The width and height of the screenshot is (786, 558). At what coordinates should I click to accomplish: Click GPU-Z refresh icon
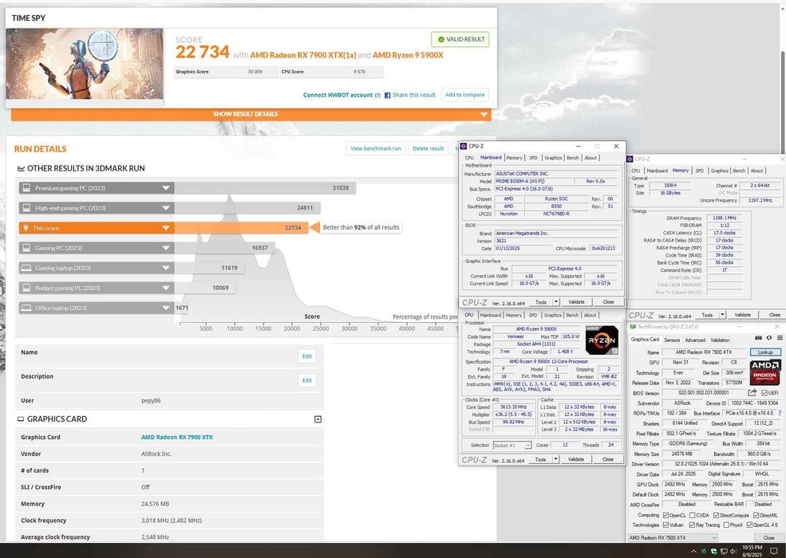(x=769, y=338)
